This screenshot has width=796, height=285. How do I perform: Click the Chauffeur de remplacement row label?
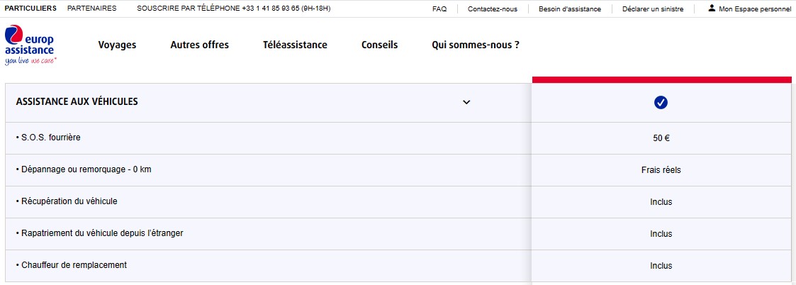(x=73, y=265)
